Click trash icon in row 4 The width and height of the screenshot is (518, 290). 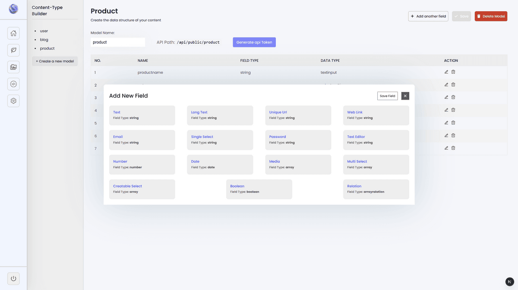click(x=453, y=110)
